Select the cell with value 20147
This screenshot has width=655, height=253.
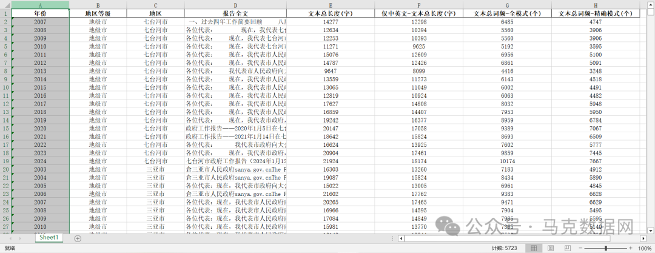click(x=331, y=129)
